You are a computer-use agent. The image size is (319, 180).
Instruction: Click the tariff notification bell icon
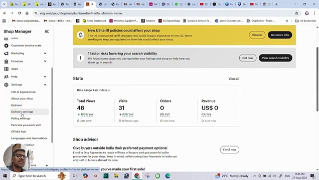[x=81, y=35]
